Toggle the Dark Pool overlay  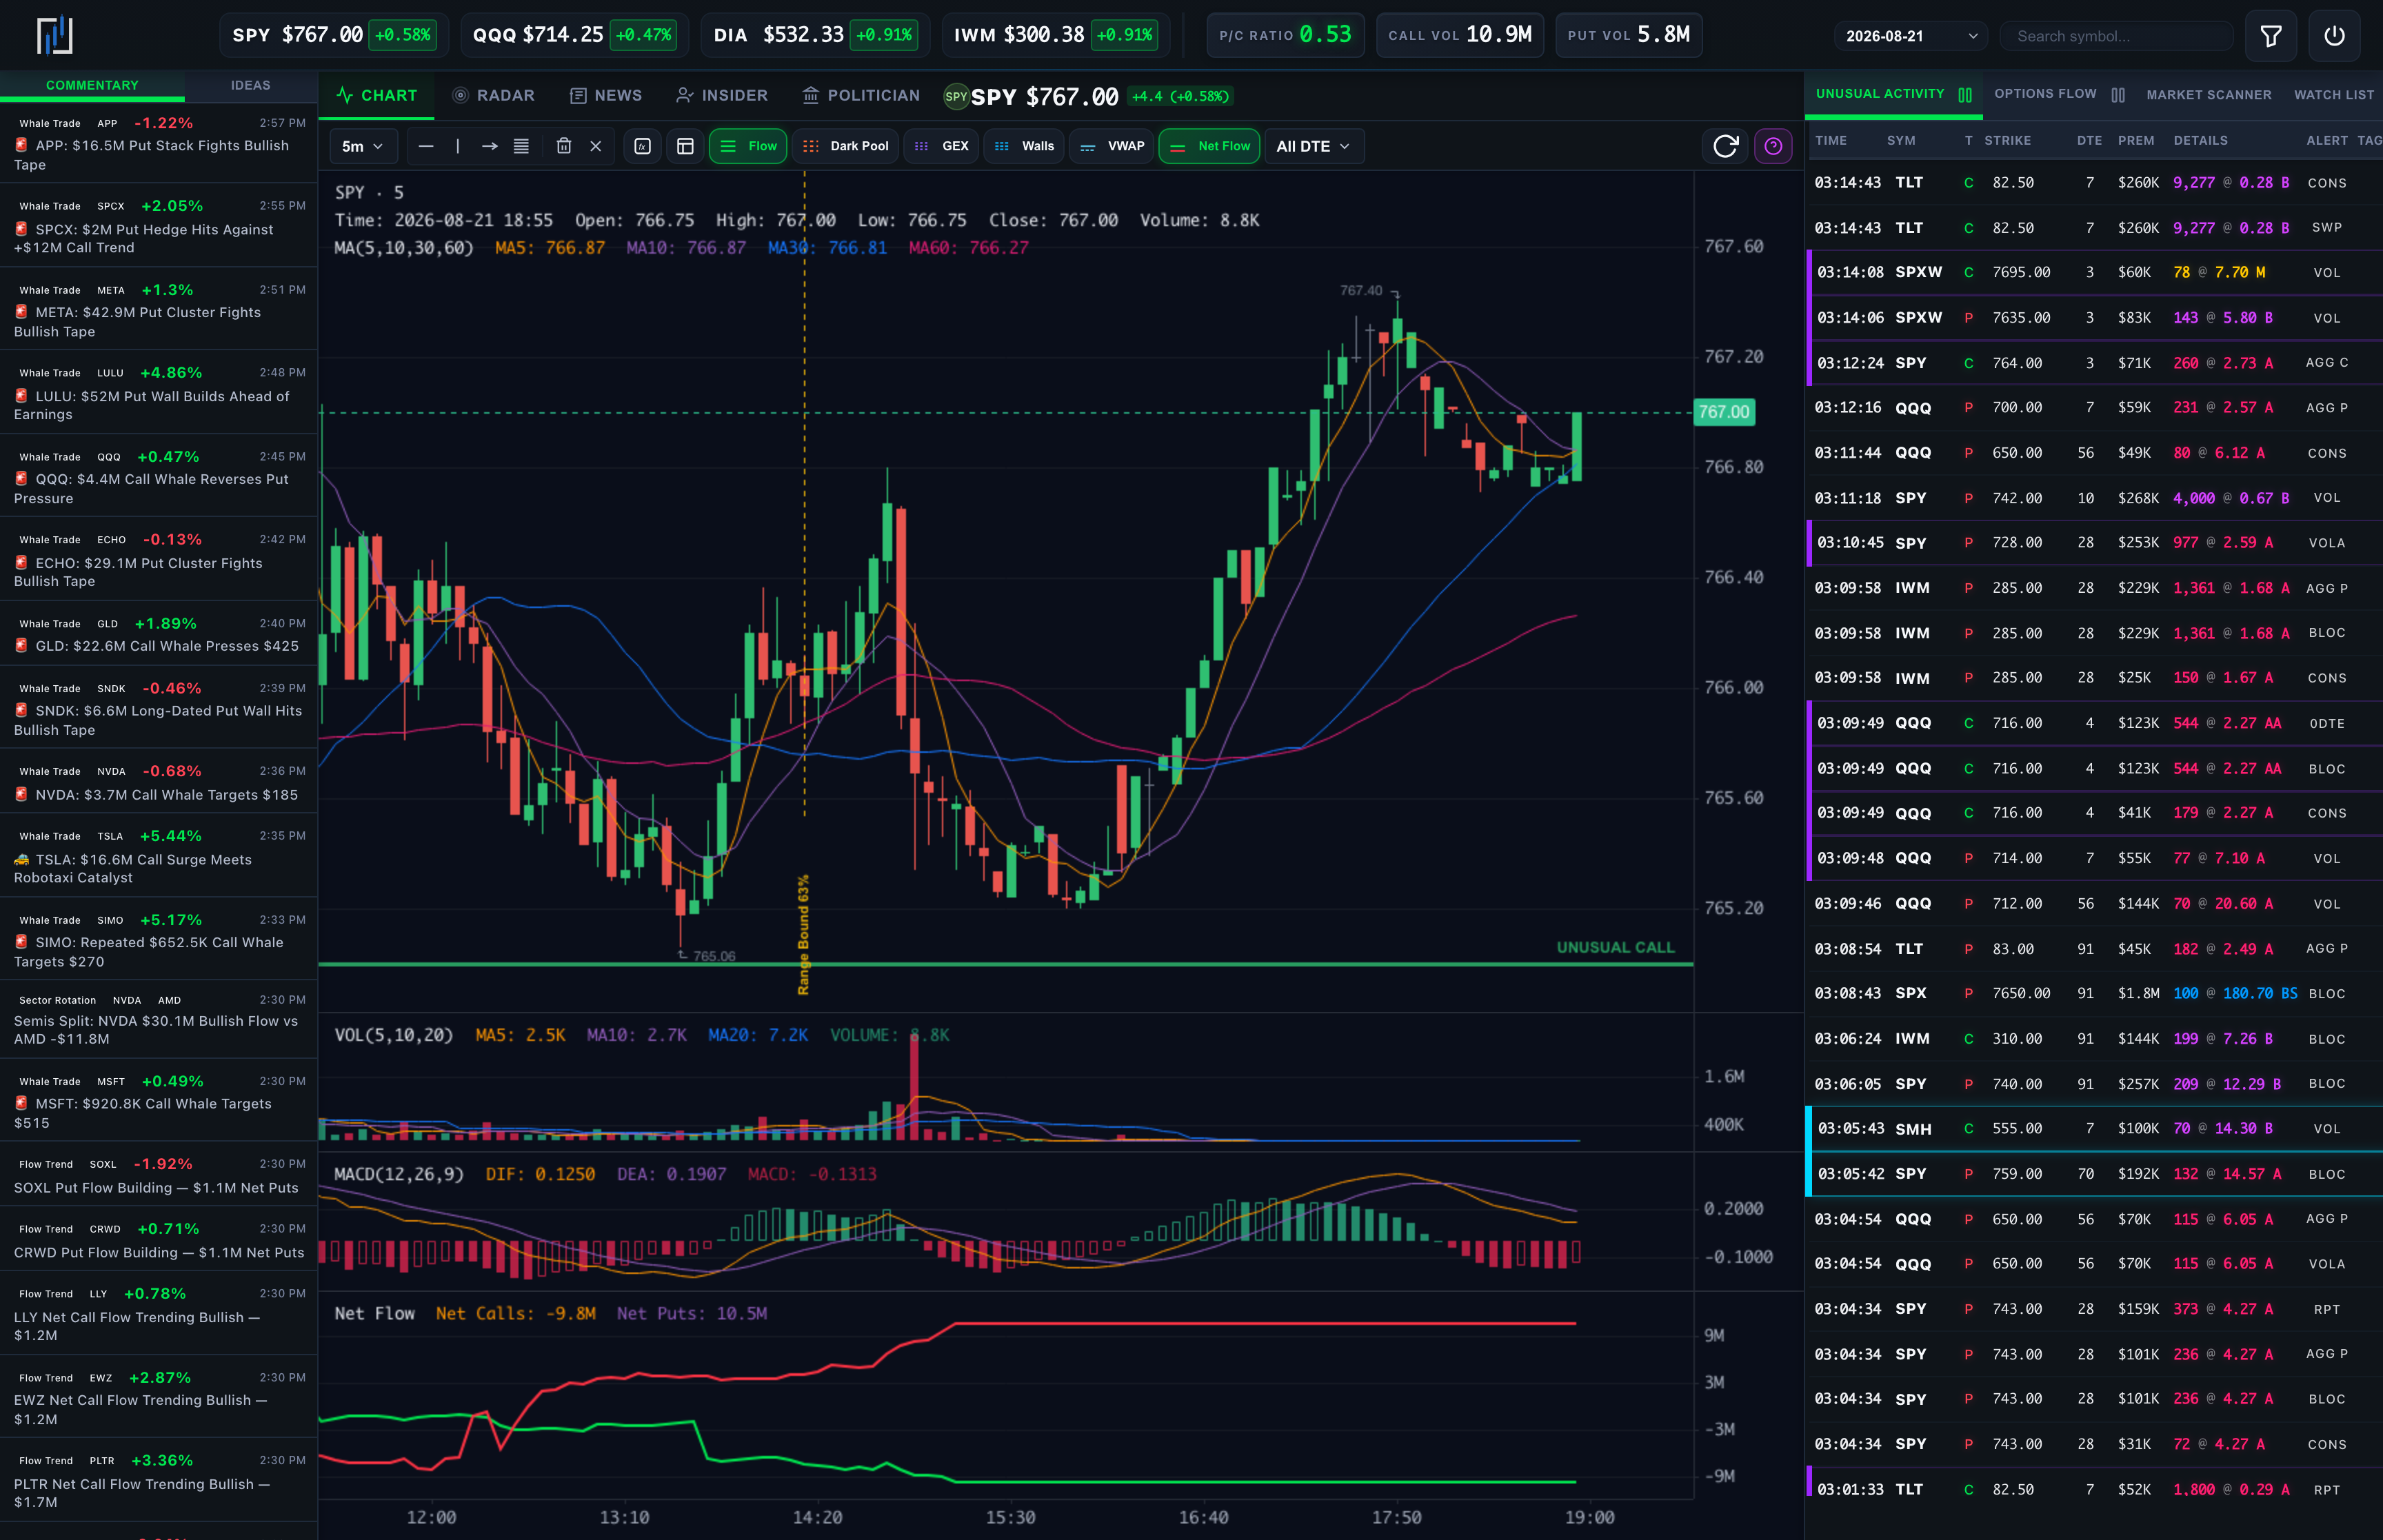point(846,146)
